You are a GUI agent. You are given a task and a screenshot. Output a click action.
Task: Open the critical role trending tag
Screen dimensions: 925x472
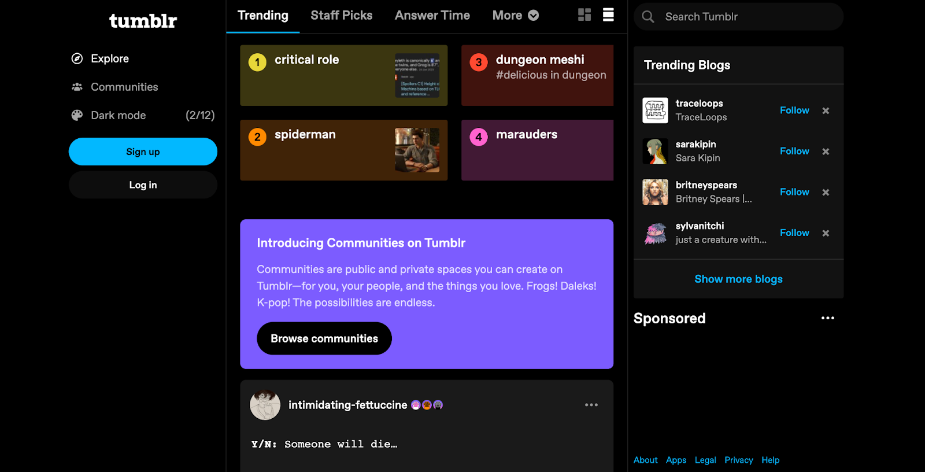[x=343, y=75]
